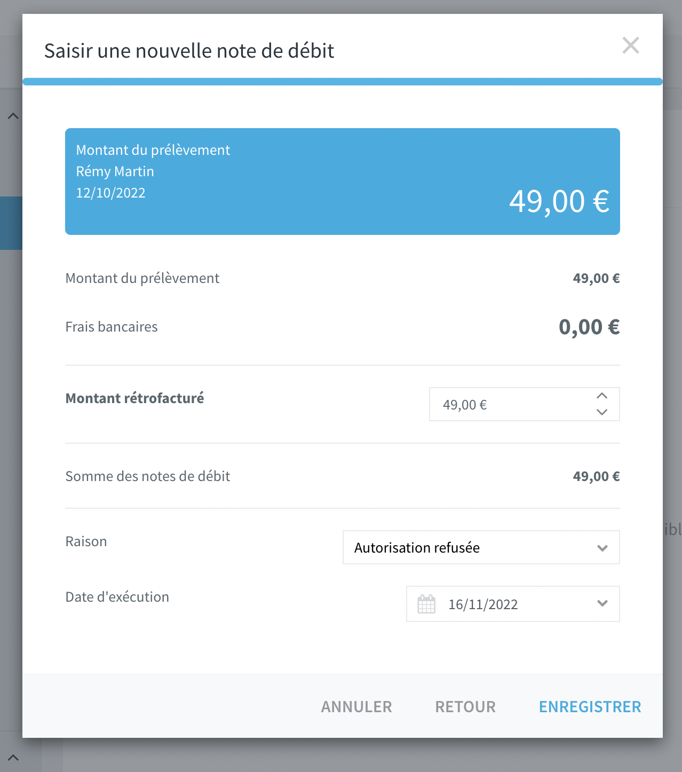
Task: Expand the Date d'exécution dropdown
Action: (x=602, y=604)
